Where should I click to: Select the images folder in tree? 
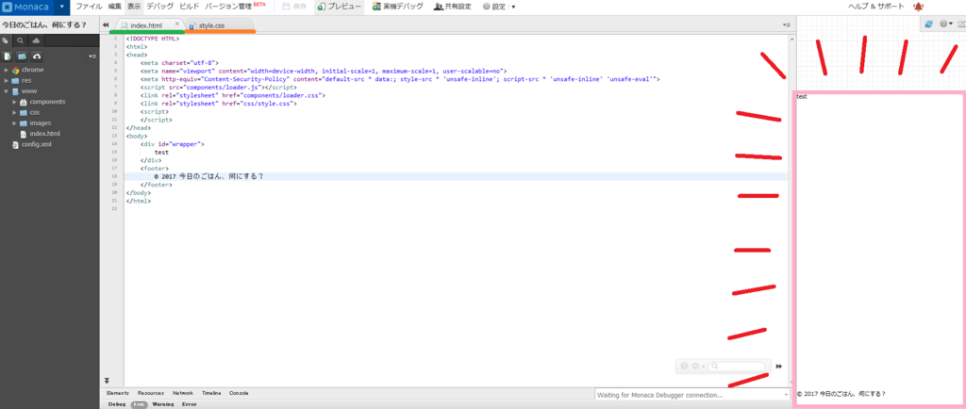[x=41, y=123]
